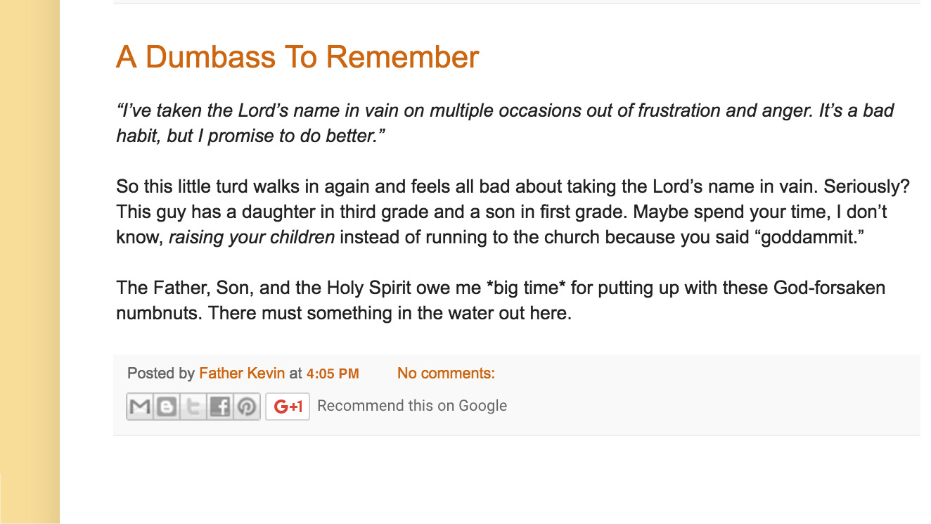Viewport: 931px width, 524px height.
Task: Click the yellow left sidebar strip
Action: click(x=30, y=262)
